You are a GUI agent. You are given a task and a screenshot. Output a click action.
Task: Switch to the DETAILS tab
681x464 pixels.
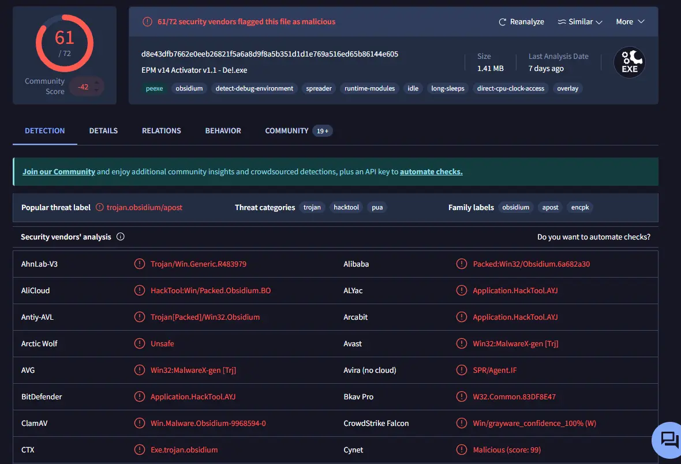click(103, 131)
